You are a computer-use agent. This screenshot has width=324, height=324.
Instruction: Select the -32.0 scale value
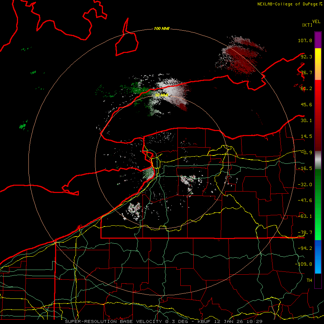305,185
